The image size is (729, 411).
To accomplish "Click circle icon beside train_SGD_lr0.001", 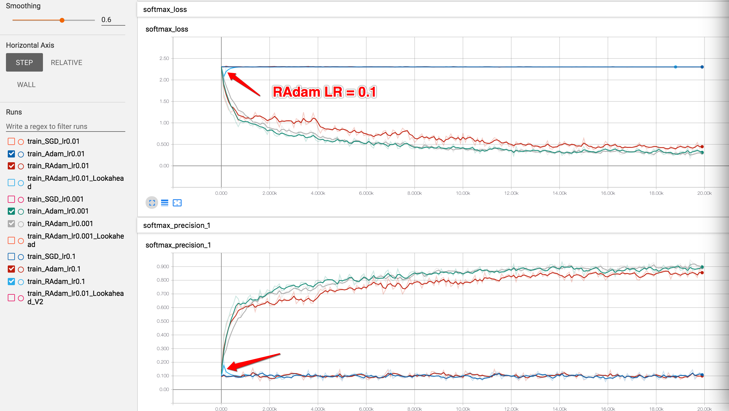I will tap(21, 200).
